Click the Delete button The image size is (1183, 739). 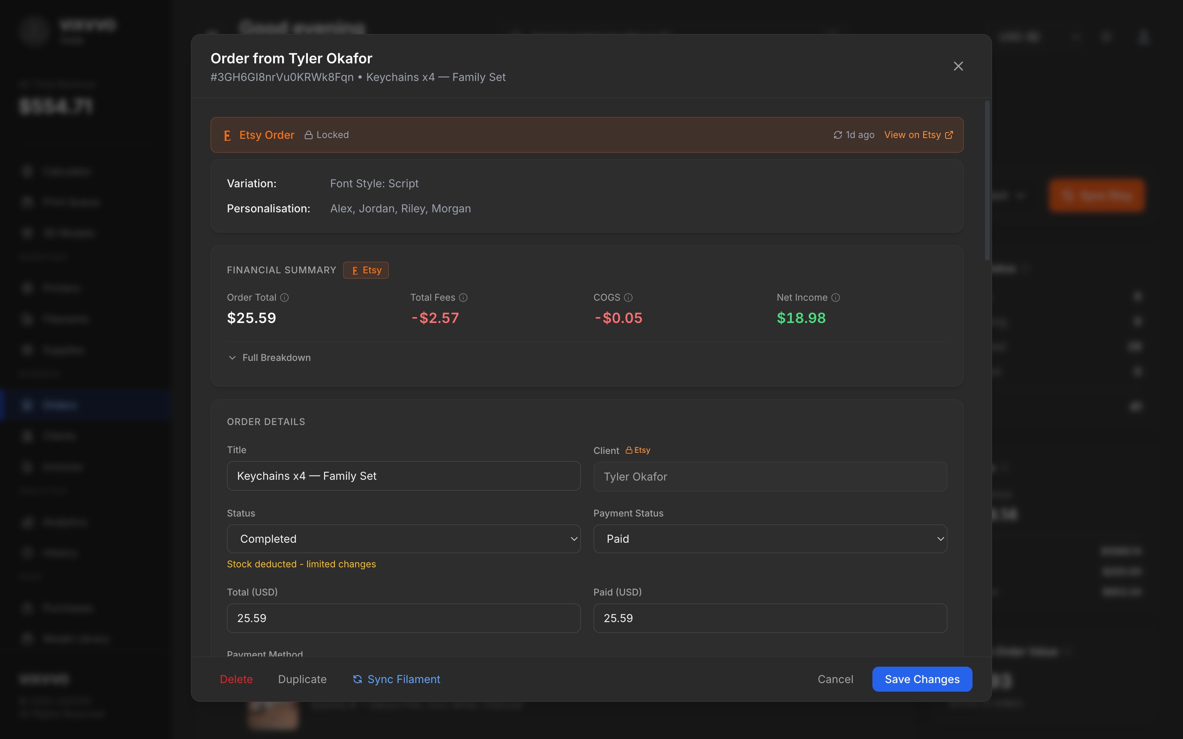tap(236, 679)
